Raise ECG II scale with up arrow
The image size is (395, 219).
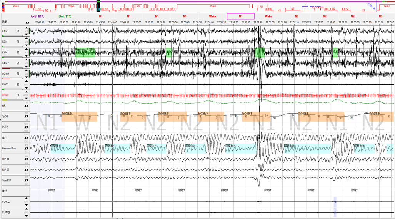pos(27,92)
